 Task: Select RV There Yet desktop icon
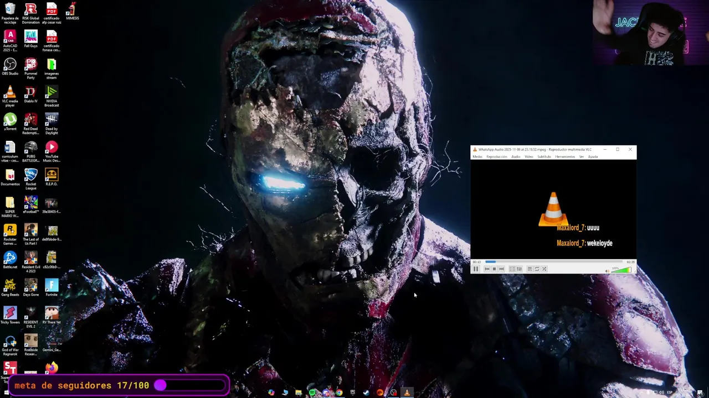(x=52, y=316)
